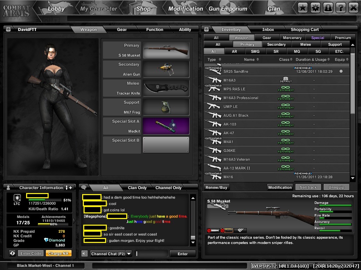This screenshot has height=270, width=361.
Task: Click the S 58 Musket sniper type icon
Action: tap(218, 206)
